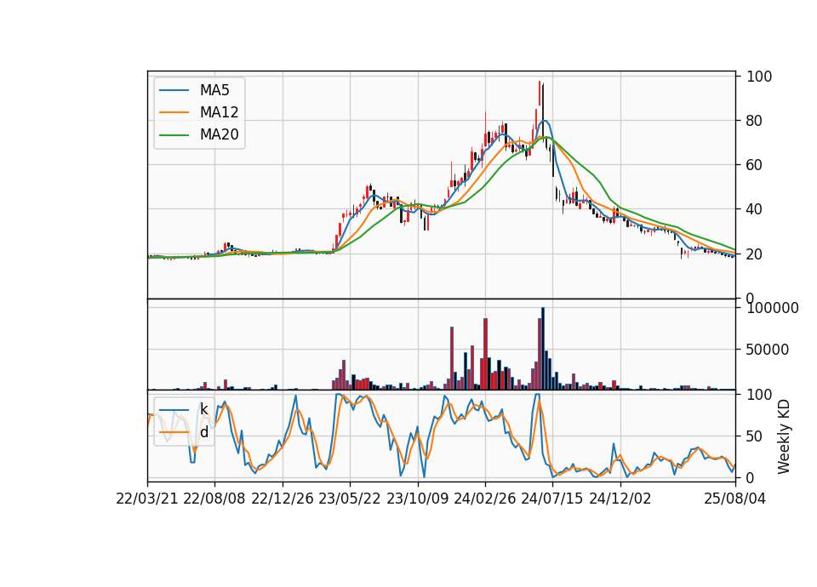Click the 22/03/21 date tick label

pyautogui.click(x=147, y=499)
